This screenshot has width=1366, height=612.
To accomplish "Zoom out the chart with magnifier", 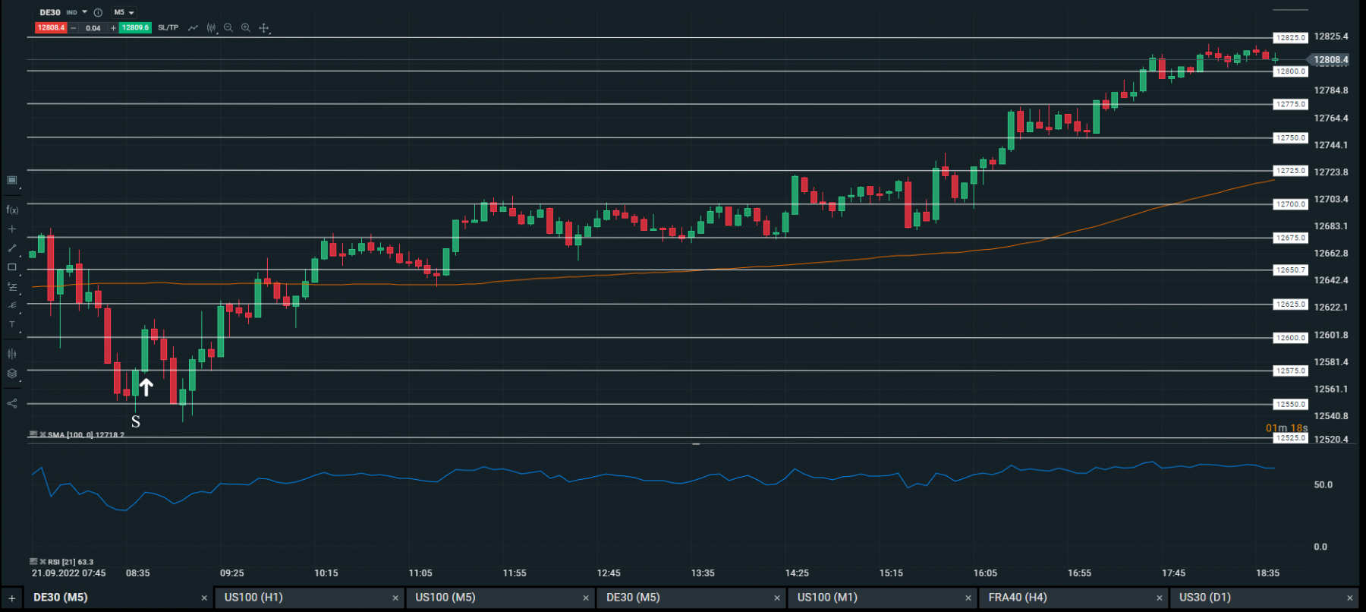I will pyautogui.click(x=228, y=28).
